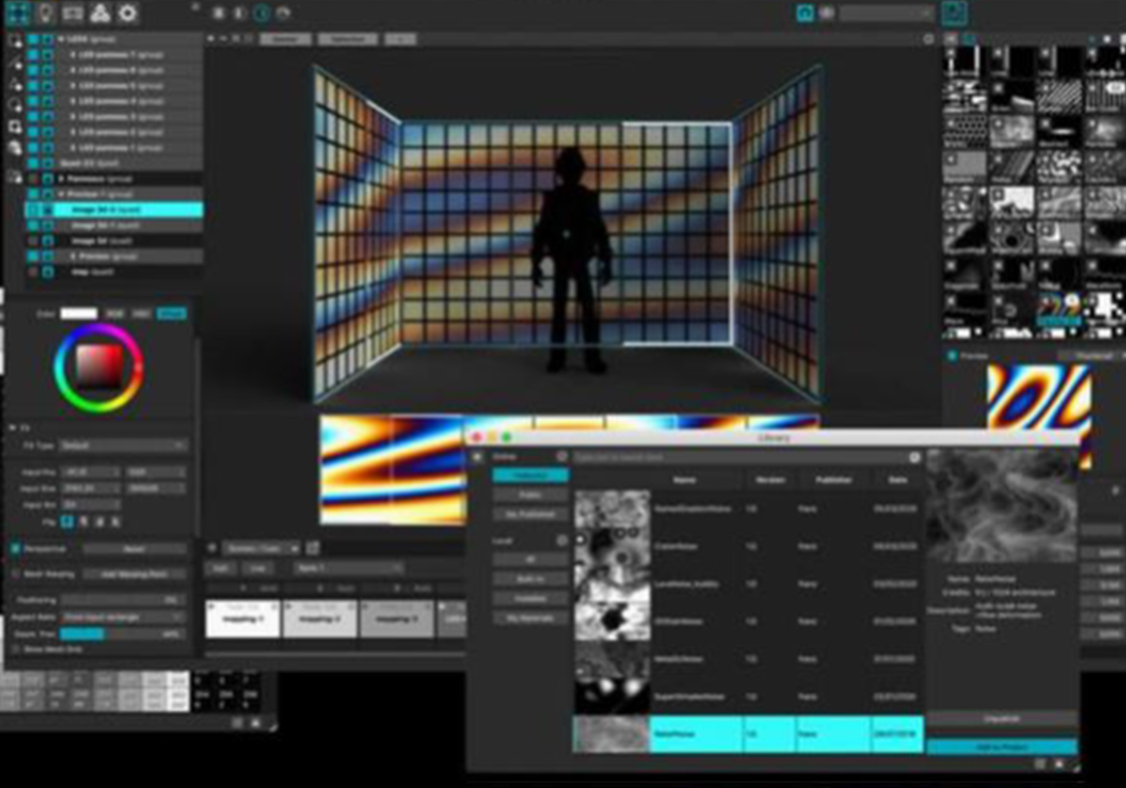Click the Library search field

(741, 457)
